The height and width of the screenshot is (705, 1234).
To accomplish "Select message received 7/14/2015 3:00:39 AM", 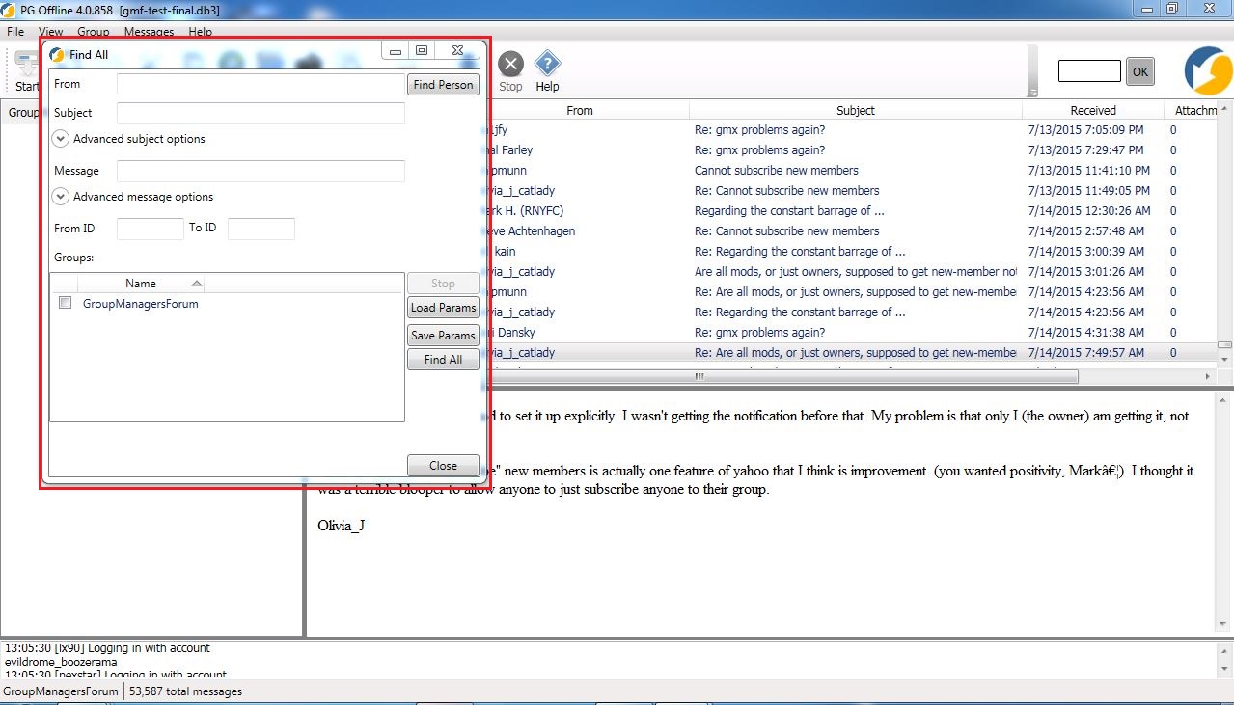I will coord(854,251).
